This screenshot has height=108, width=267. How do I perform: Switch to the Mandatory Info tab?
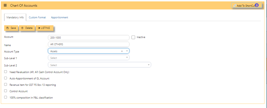pos(15,17)
